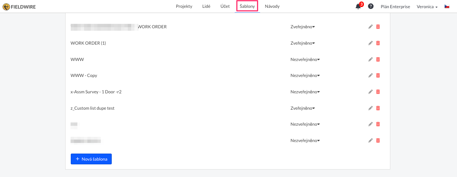The width and height of the screenshot is (457, 177).
Task: Open status dropdown for z_Custom list dupe test
Action: (302, 108)
